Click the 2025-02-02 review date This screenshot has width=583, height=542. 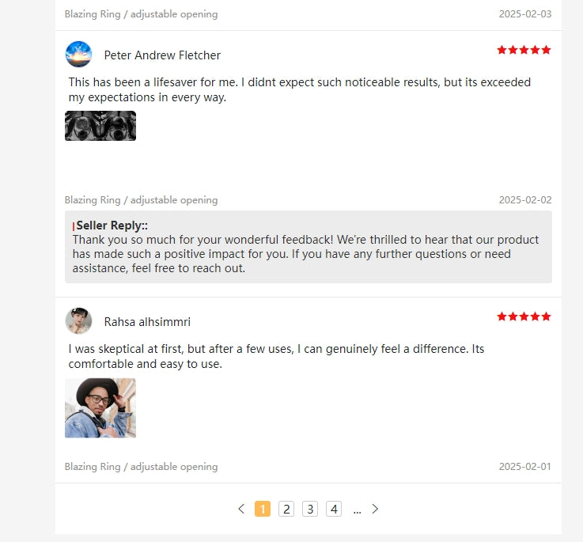[x=525, y=200]
